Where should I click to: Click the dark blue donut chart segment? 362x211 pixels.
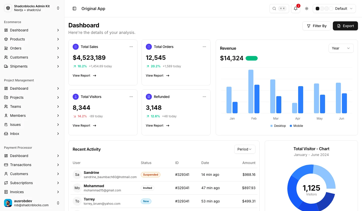pos(326,201)
